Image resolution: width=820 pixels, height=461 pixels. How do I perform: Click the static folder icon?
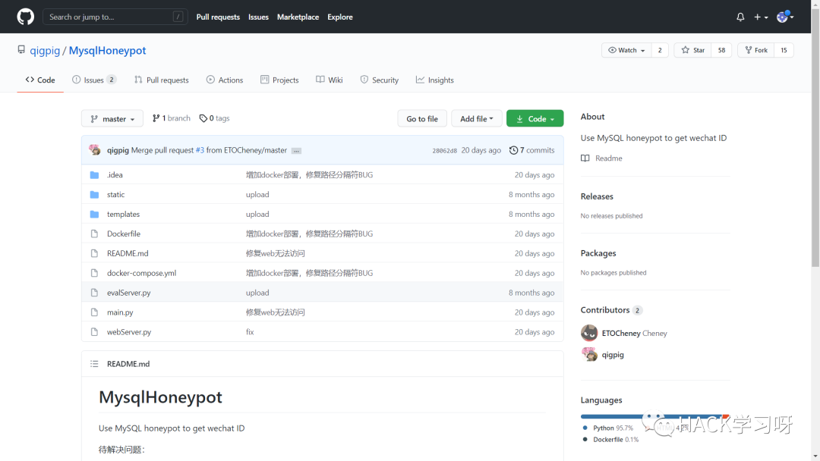(x=94, y=195)
